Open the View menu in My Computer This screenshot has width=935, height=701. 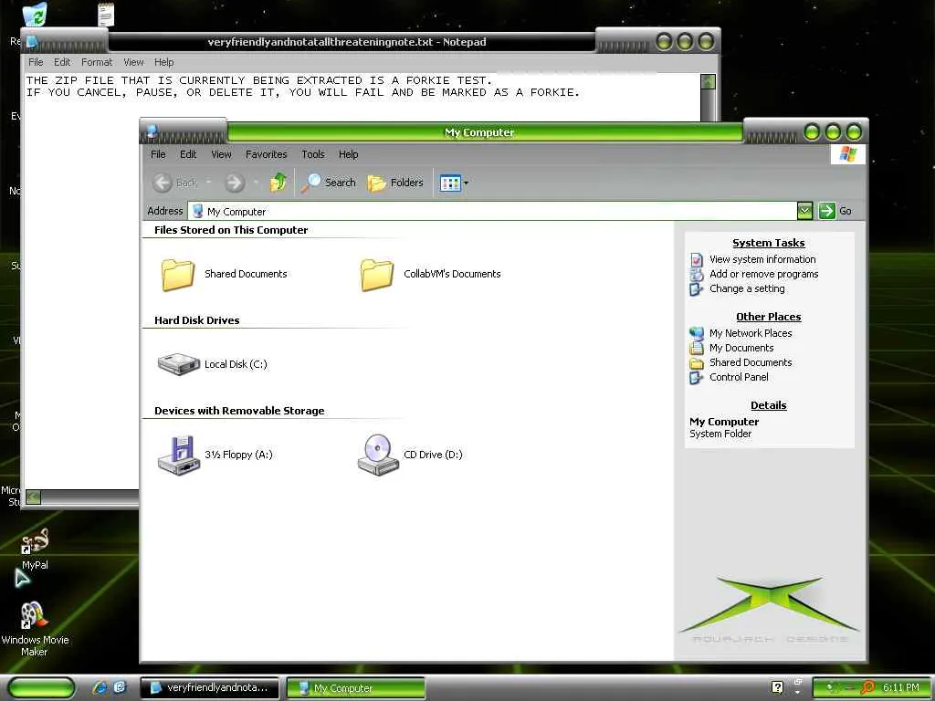coord(221,154)
